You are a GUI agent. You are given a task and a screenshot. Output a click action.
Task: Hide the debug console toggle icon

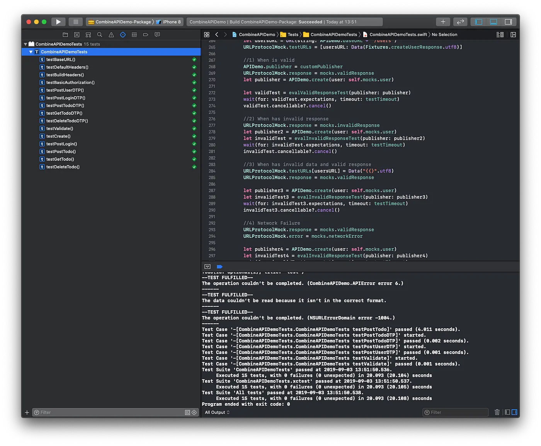(x=208, y=267)
